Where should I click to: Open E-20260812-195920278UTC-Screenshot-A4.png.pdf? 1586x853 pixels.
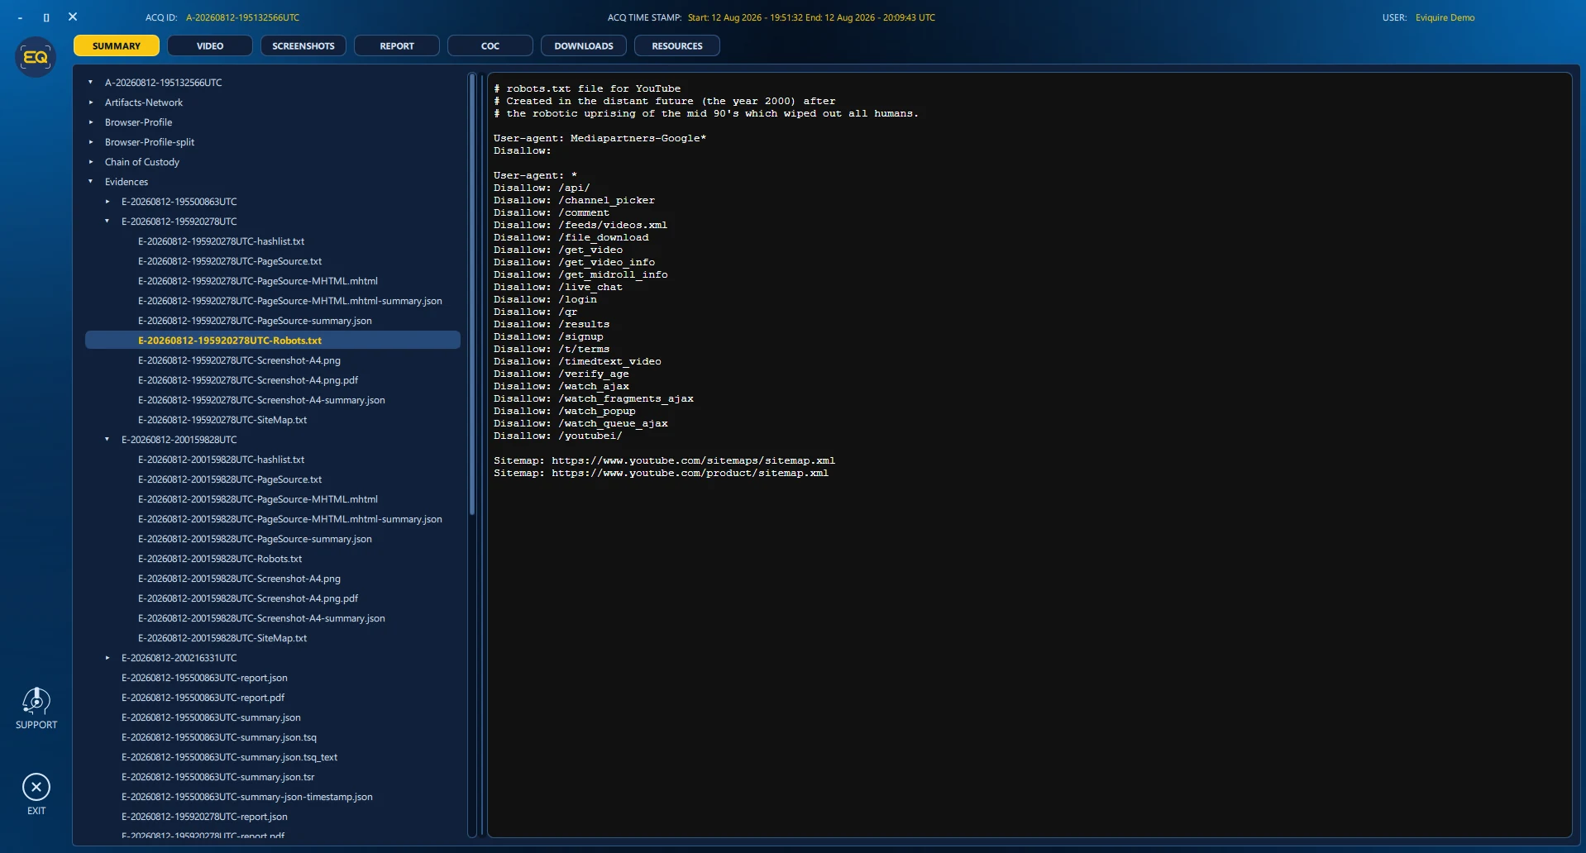248,380
